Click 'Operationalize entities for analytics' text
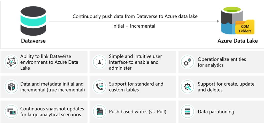Screen dimensions: 264x123 point(222,62)
